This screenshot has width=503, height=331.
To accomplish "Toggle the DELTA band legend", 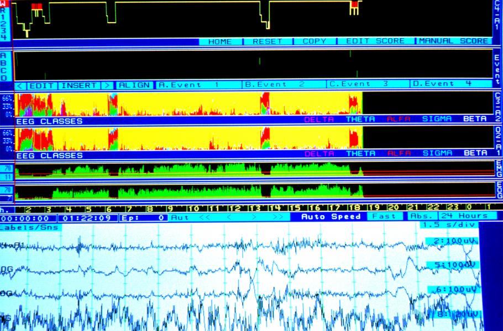I will tap(319, 120).
